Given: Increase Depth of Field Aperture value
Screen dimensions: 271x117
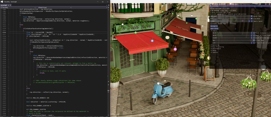Looking at the screenshot, I should 254,38.
